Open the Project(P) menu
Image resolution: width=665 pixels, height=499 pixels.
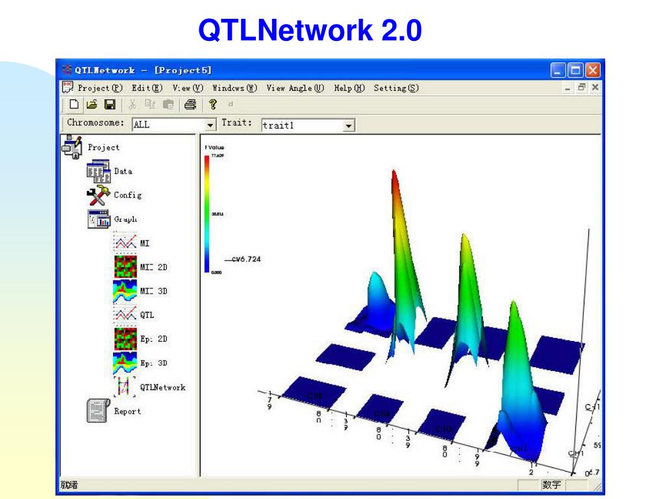tap(100, 88)
